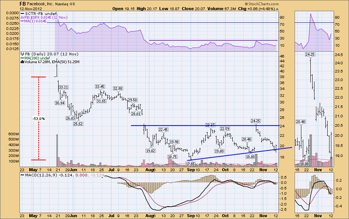Click the purple horizontal line in SCTR panel
The height and width of the screenshot is (219, 349).
click(213, 40)
